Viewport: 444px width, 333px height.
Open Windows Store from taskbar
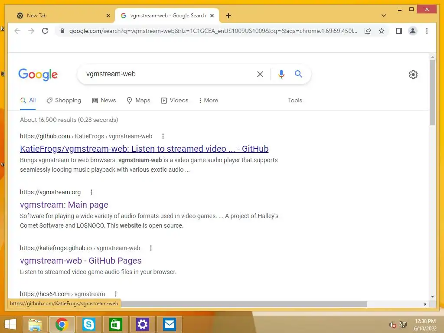(115, 324)
